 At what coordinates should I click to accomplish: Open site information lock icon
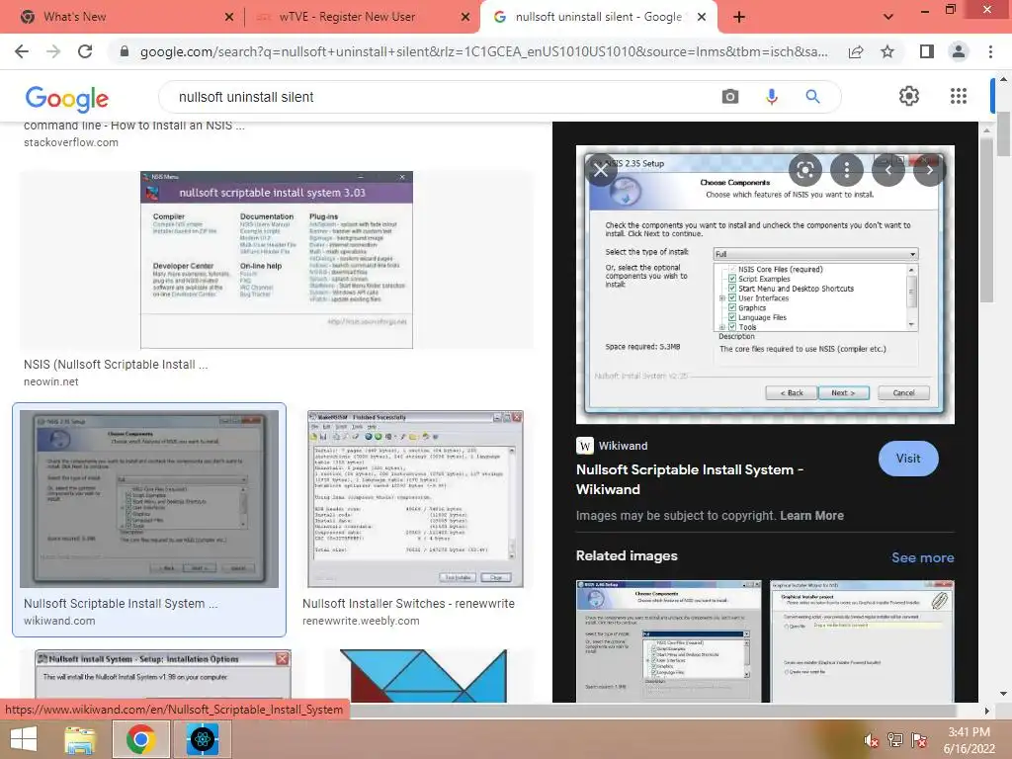(x=125, y=51)
